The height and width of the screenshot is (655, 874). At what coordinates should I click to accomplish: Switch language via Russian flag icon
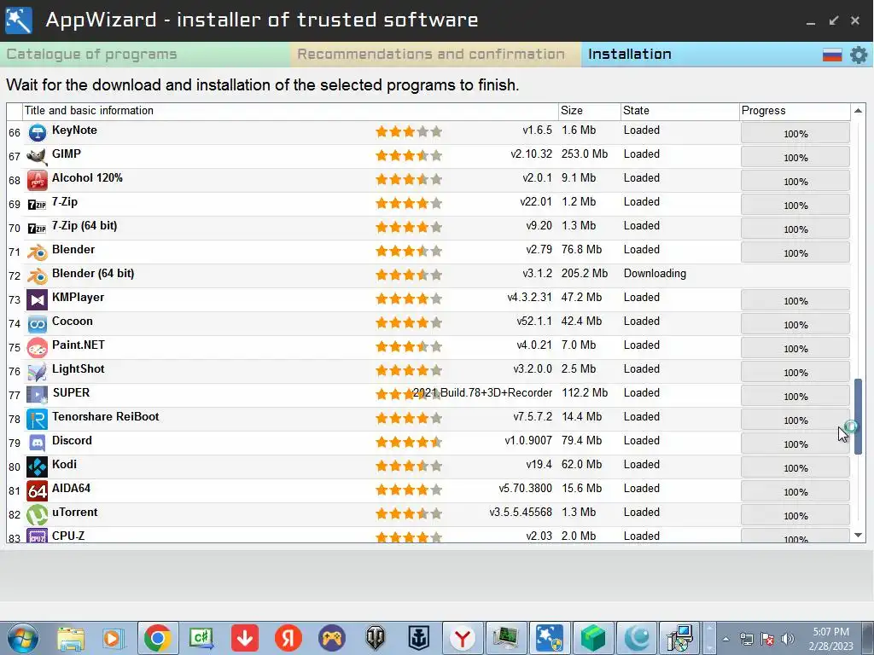[x=832, y=55]
